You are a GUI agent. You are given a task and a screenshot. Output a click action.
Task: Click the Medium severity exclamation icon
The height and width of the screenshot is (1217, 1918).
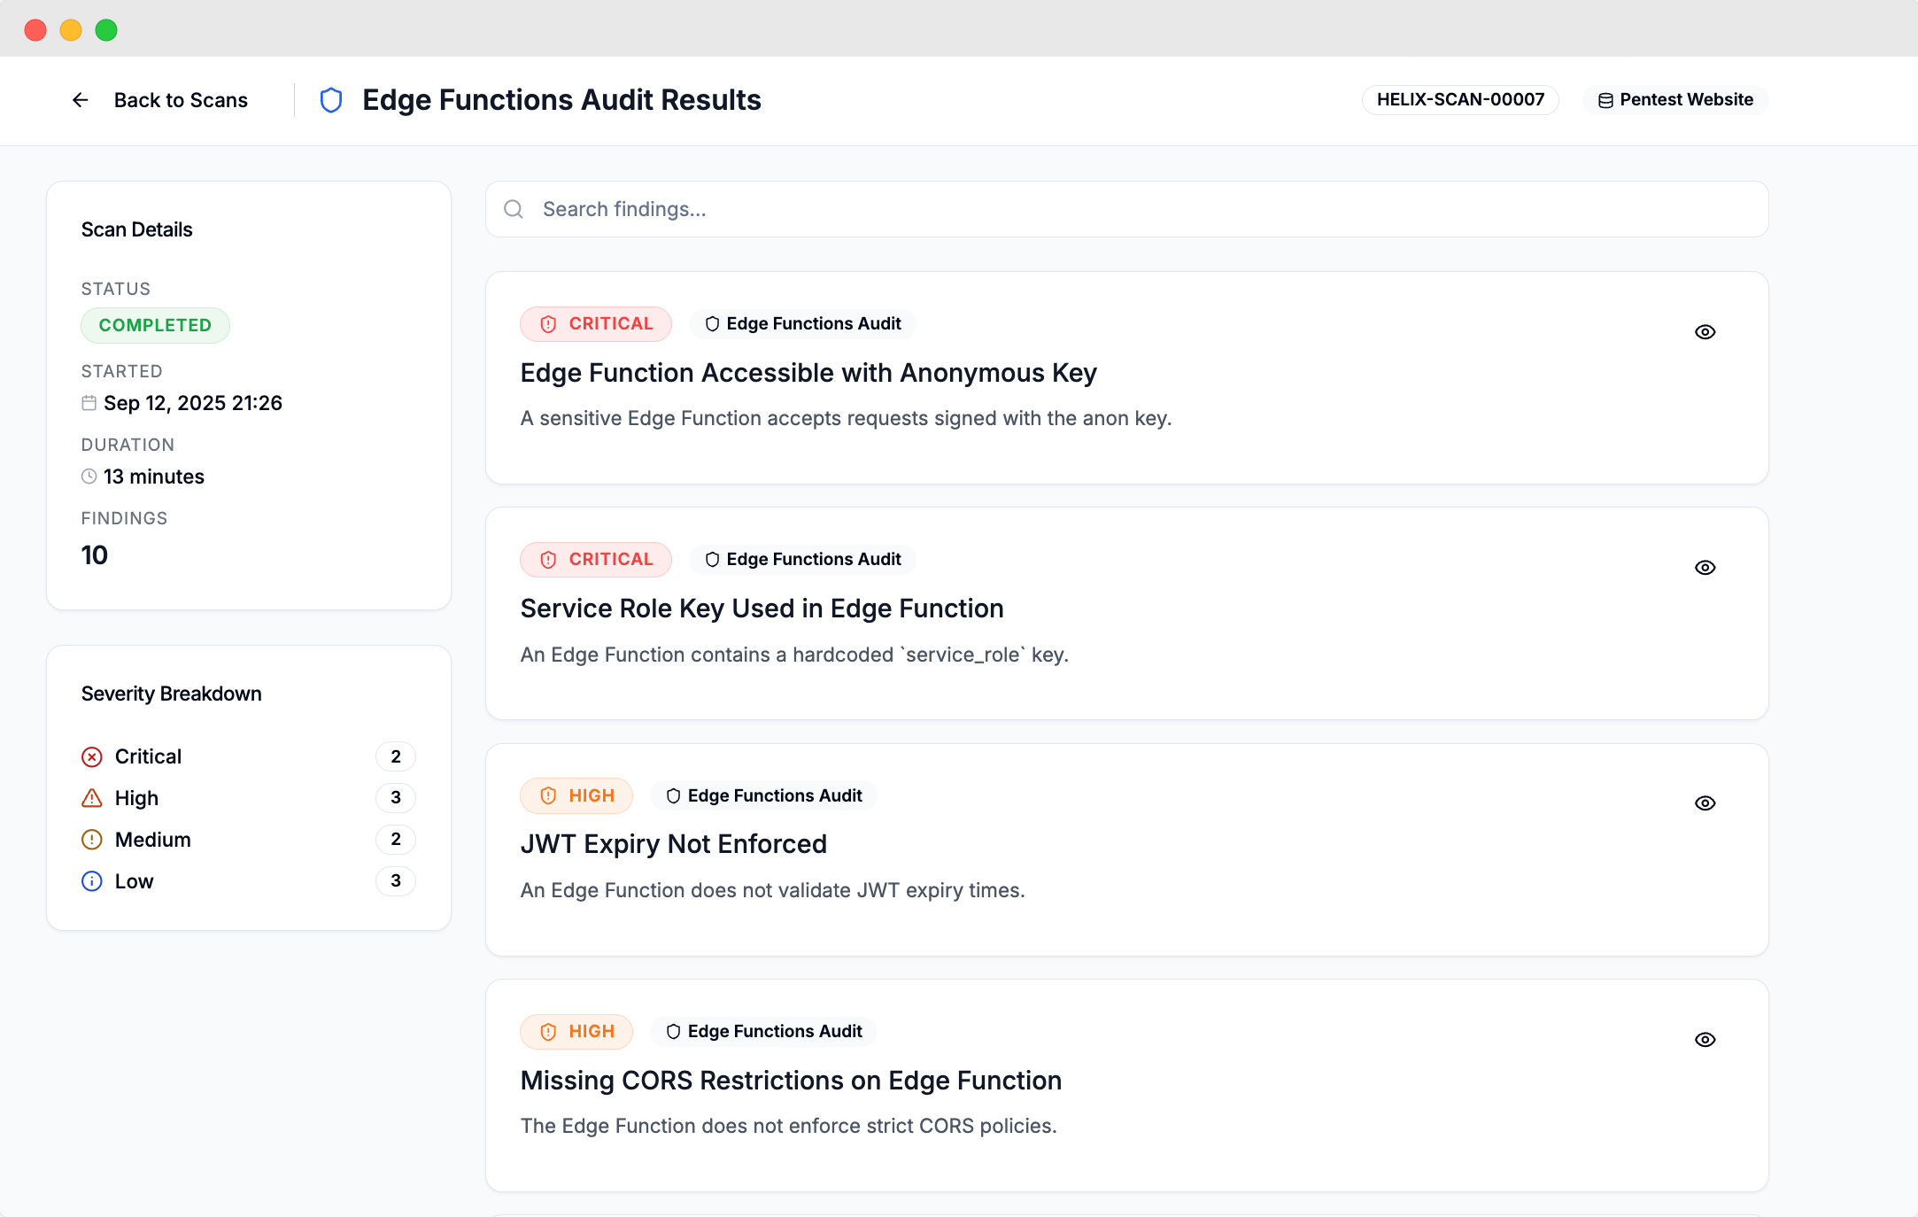(x=92, y=840)
